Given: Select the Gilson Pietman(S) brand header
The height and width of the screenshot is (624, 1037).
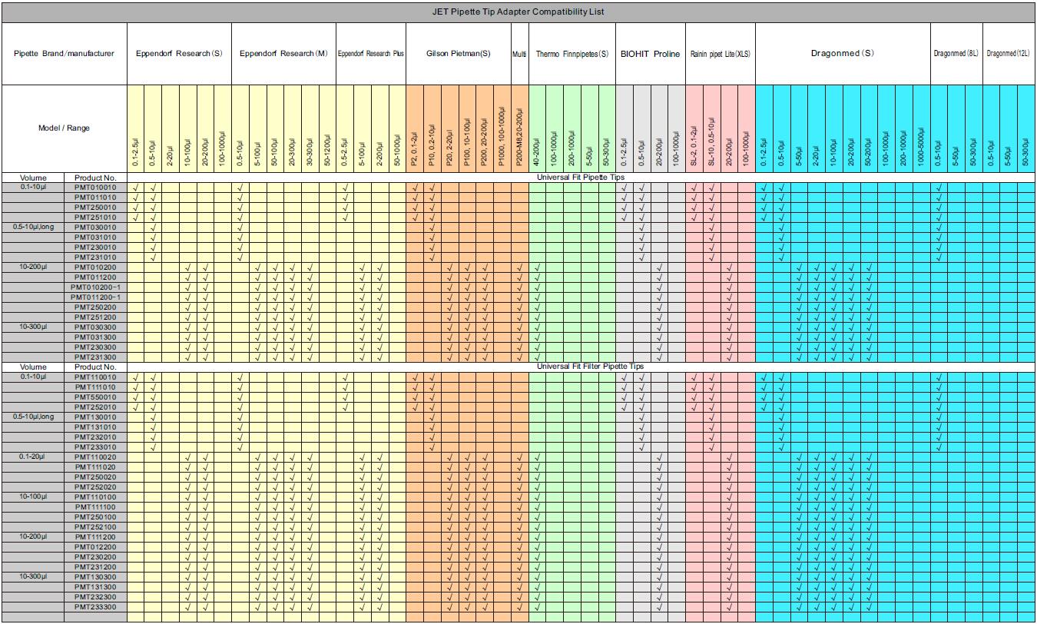Looking at the screenshot, I should pos(458,54).
